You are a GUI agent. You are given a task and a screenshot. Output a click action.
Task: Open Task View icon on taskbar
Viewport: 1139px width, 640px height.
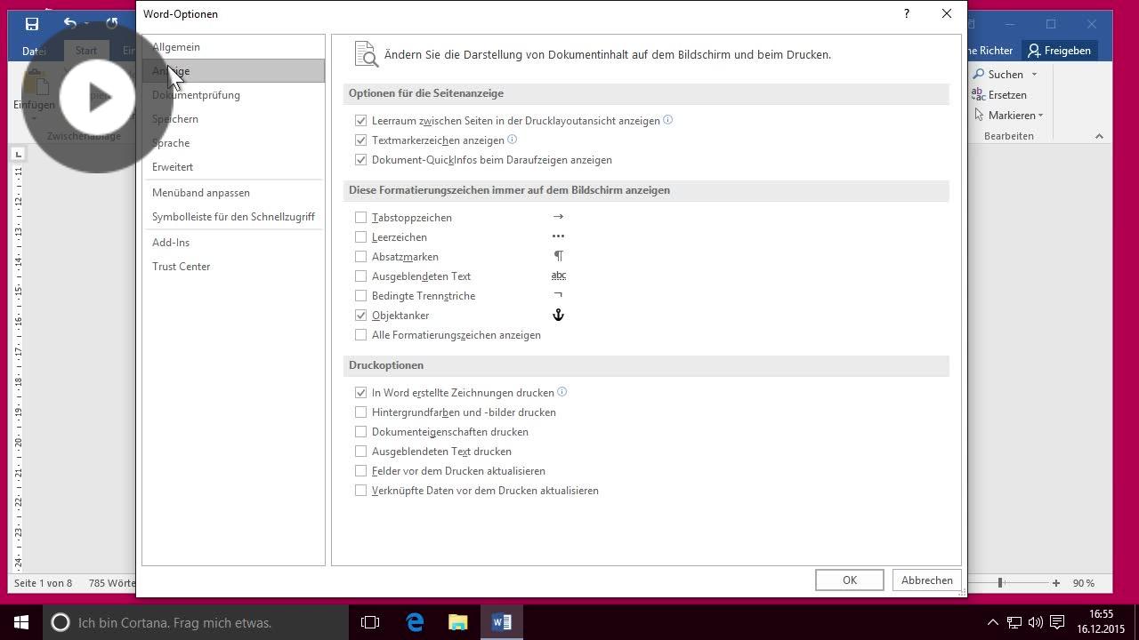click(x=370, y=622)
